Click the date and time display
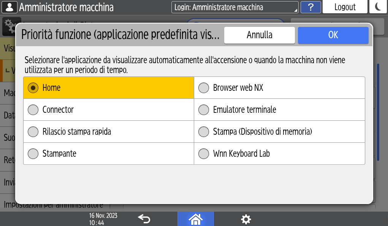Screen dimensions: 388x226 pyautogui.click(x=103, y=219)
